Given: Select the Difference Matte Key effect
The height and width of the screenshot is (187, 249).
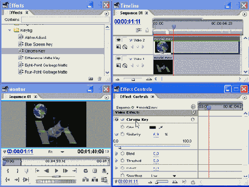Looking at the screenshot, I should point(42,58).
